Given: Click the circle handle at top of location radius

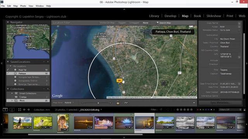Looking at the screenshot, I should [x=123, y=43].
